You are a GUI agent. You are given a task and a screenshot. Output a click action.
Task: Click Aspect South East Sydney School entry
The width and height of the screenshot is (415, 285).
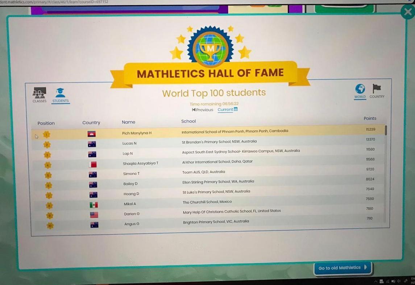(x=241, y=152)
